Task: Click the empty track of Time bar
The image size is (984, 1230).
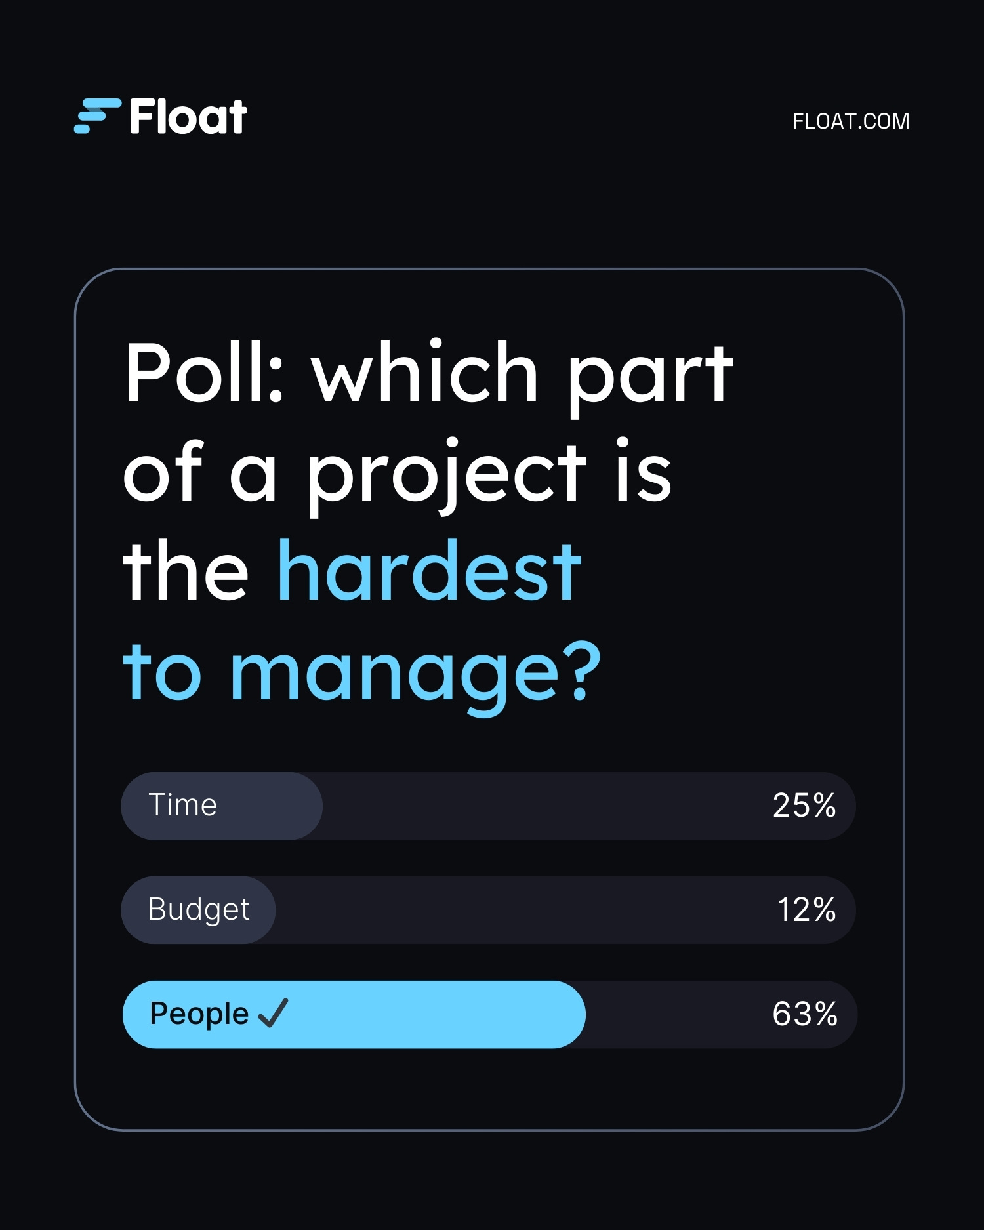Action: pyautogui.click(x=538, y=806)
